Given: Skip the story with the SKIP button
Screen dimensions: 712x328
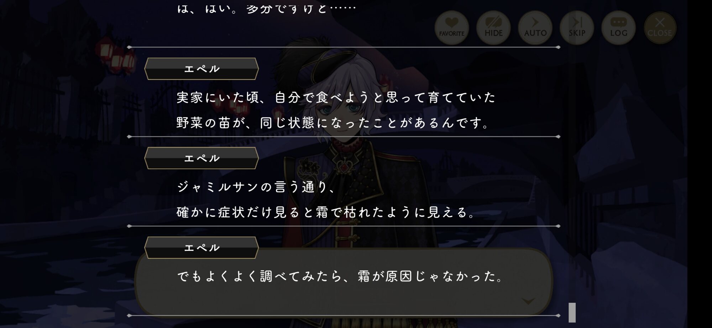Looking at the screenshot, I should (577, 27).
